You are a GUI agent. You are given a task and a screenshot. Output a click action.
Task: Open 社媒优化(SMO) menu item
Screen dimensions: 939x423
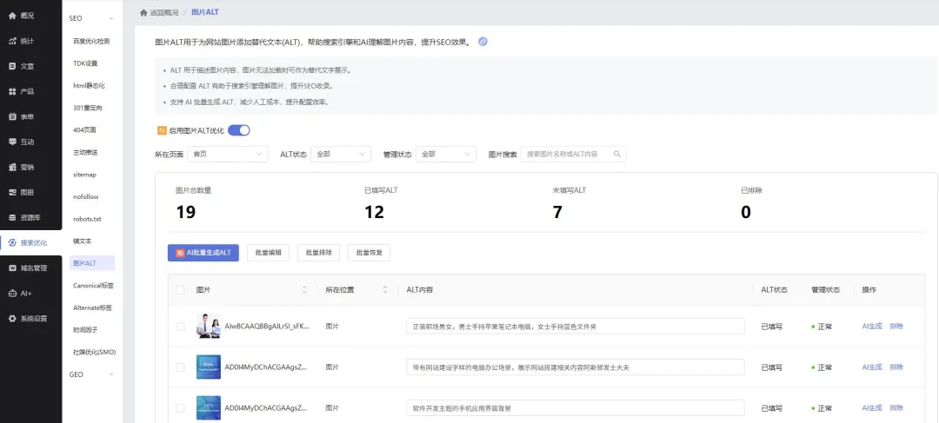pos(94,352)
